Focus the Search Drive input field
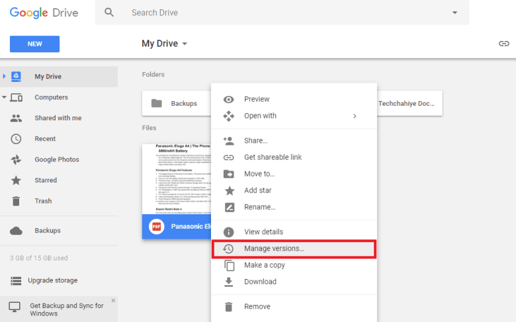The height and width of the screenshot is (322, 516). click(x=282, y=13)
